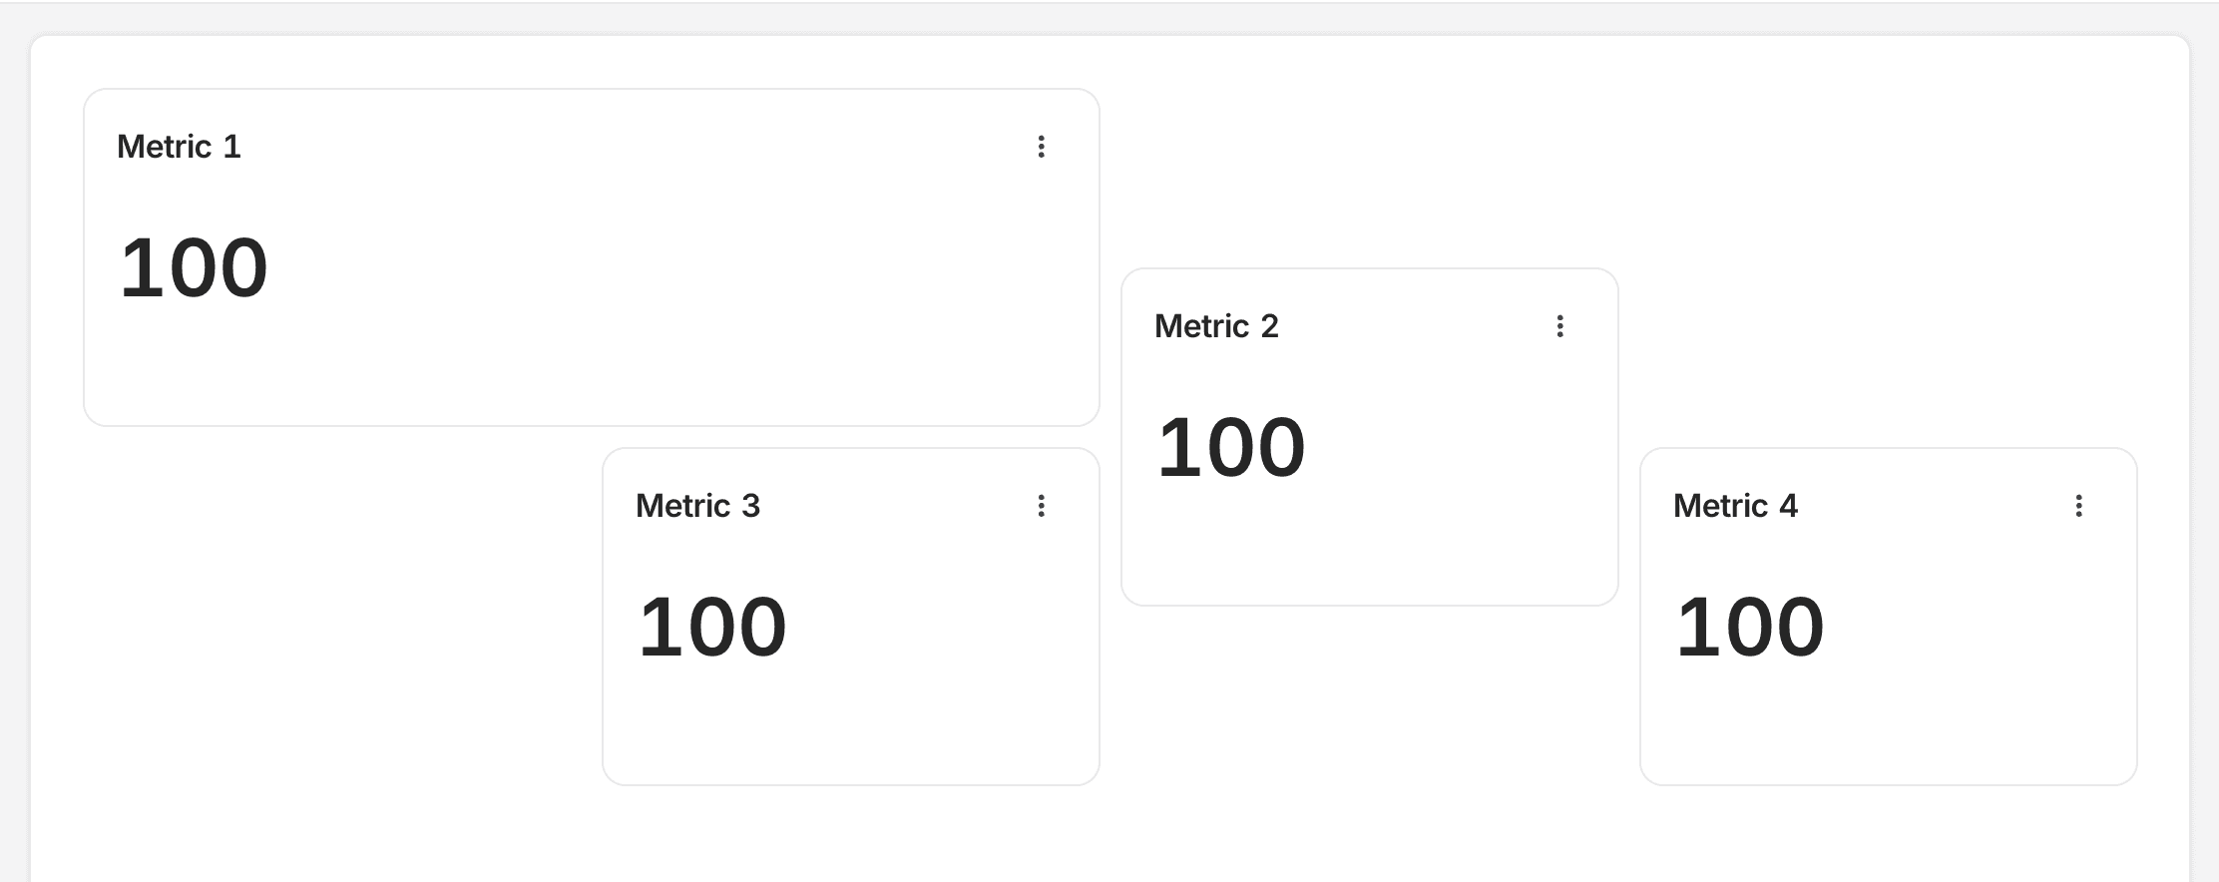This screenshot has height=882, width=2219.
Task: Click the number 100 in Metric 3
Action: [x=712, y=627]
